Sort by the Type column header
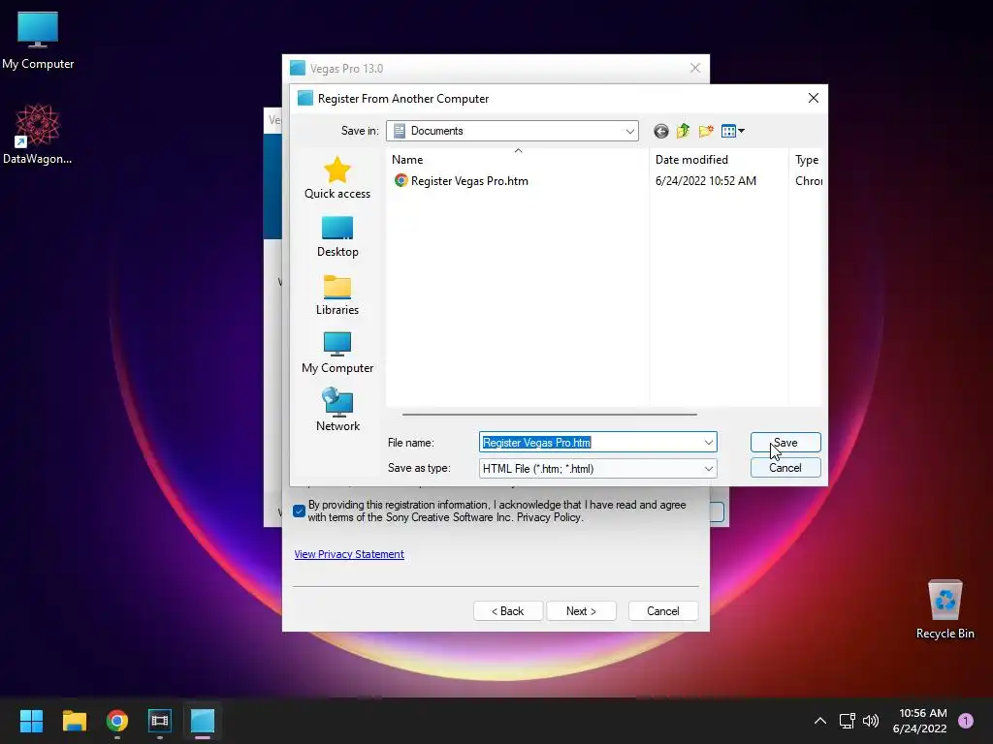This screenshot has width=993, height=744. (807, 160)
